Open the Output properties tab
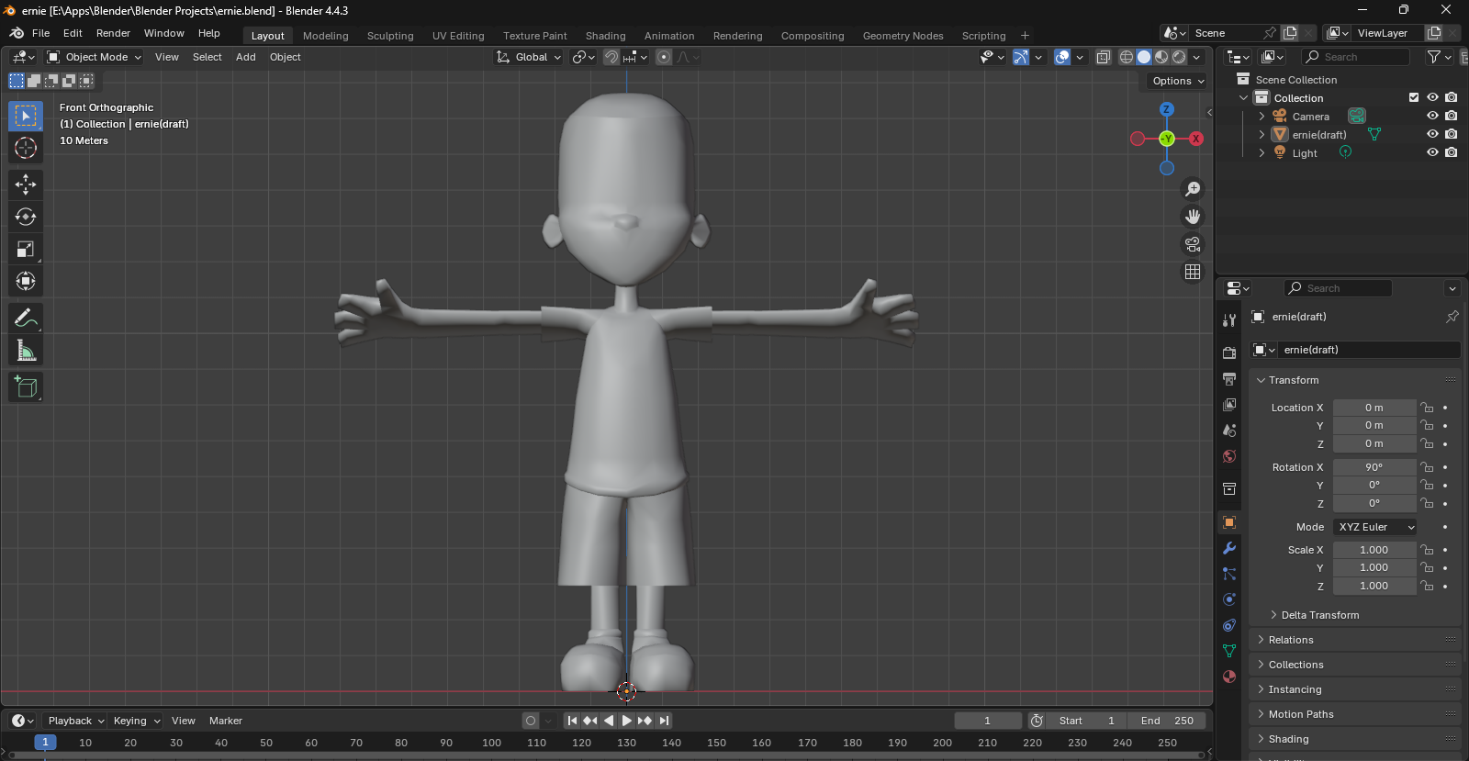The height and width of the screenshot is (761, 1469). coord(1229,378)
